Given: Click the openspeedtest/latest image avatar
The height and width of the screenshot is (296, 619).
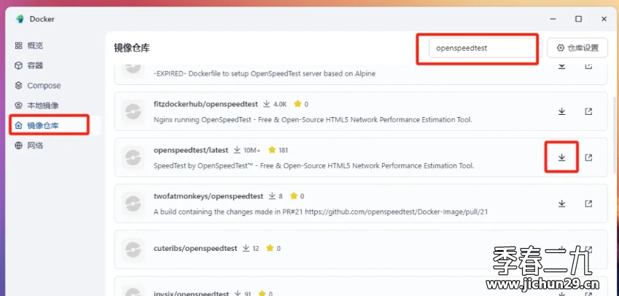Looking at the screenshot, I should coord(132,157).
